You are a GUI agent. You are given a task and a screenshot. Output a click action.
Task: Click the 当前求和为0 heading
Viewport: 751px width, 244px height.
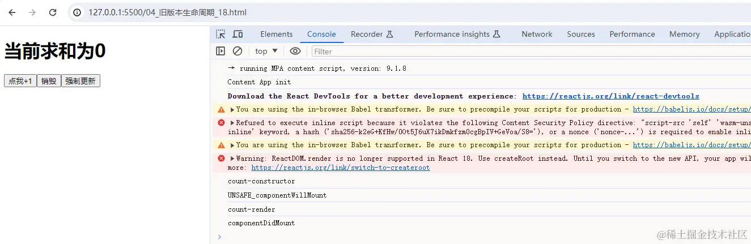pos(55,51)
